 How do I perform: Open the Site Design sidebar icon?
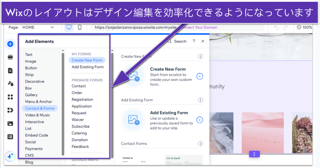coord(11,83)
